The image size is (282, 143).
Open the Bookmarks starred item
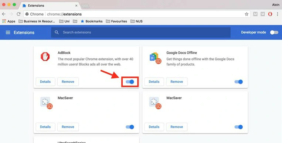point(92,21)
